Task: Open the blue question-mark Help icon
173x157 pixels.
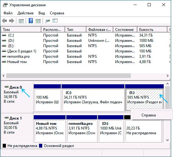Action: coord(31,21)
